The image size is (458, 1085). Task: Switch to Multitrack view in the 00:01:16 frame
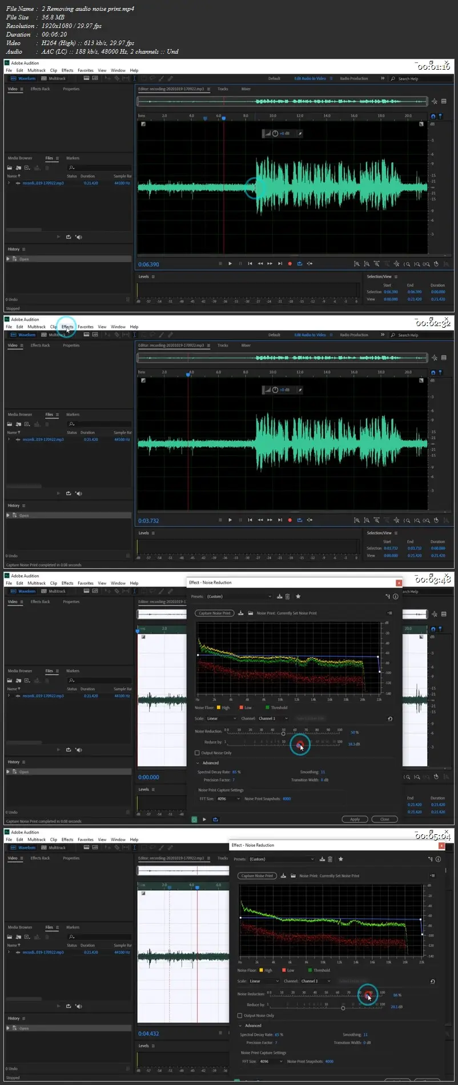(x=54, y=78)
